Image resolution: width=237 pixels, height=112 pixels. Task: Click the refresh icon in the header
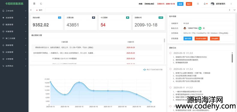pyautogui.click(x=41, y=4)
